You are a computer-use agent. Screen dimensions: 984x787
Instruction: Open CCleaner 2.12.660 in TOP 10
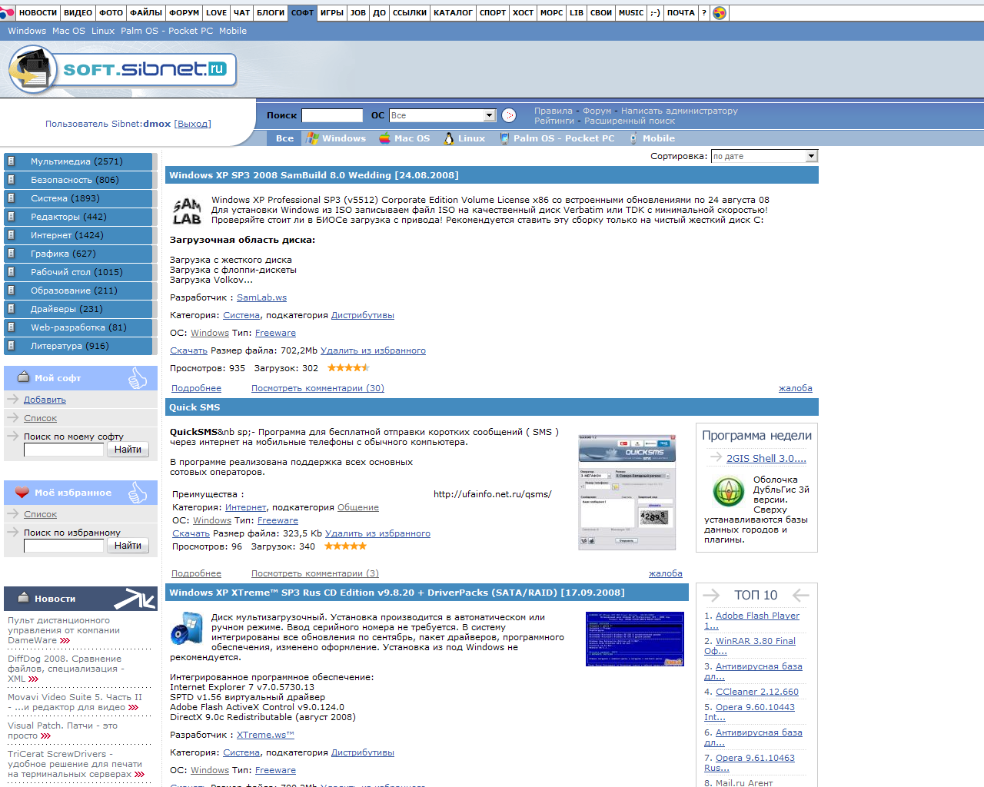[x=756, y=692]
